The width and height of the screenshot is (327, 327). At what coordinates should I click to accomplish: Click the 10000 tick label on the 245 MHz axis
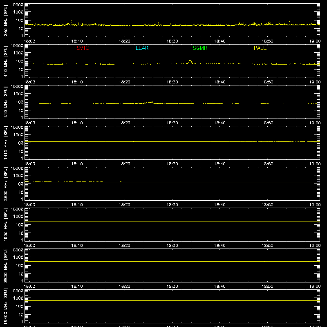[x=17, y=5]
